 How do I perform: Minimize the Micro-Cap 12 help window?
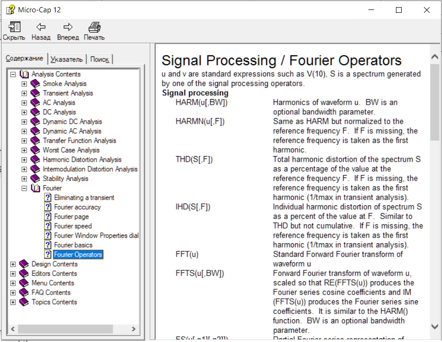click(x=371, y=10)
